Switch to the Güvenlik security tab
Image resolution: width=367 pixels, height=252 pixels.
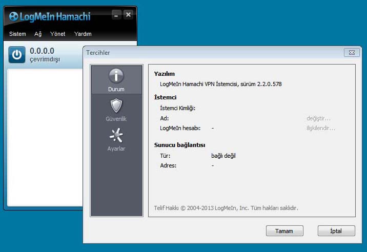point(116,110)
